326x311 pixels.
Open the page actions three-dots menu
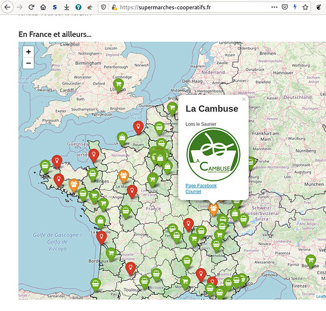[274, 7]
